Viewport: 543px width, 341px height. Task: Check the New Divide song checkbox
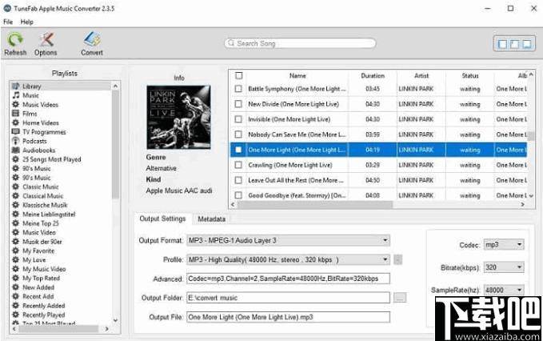[x=238, y=104]
